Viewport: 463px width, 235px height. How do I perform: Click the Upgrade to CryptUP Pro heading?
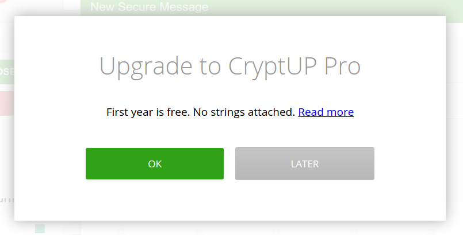229,66
